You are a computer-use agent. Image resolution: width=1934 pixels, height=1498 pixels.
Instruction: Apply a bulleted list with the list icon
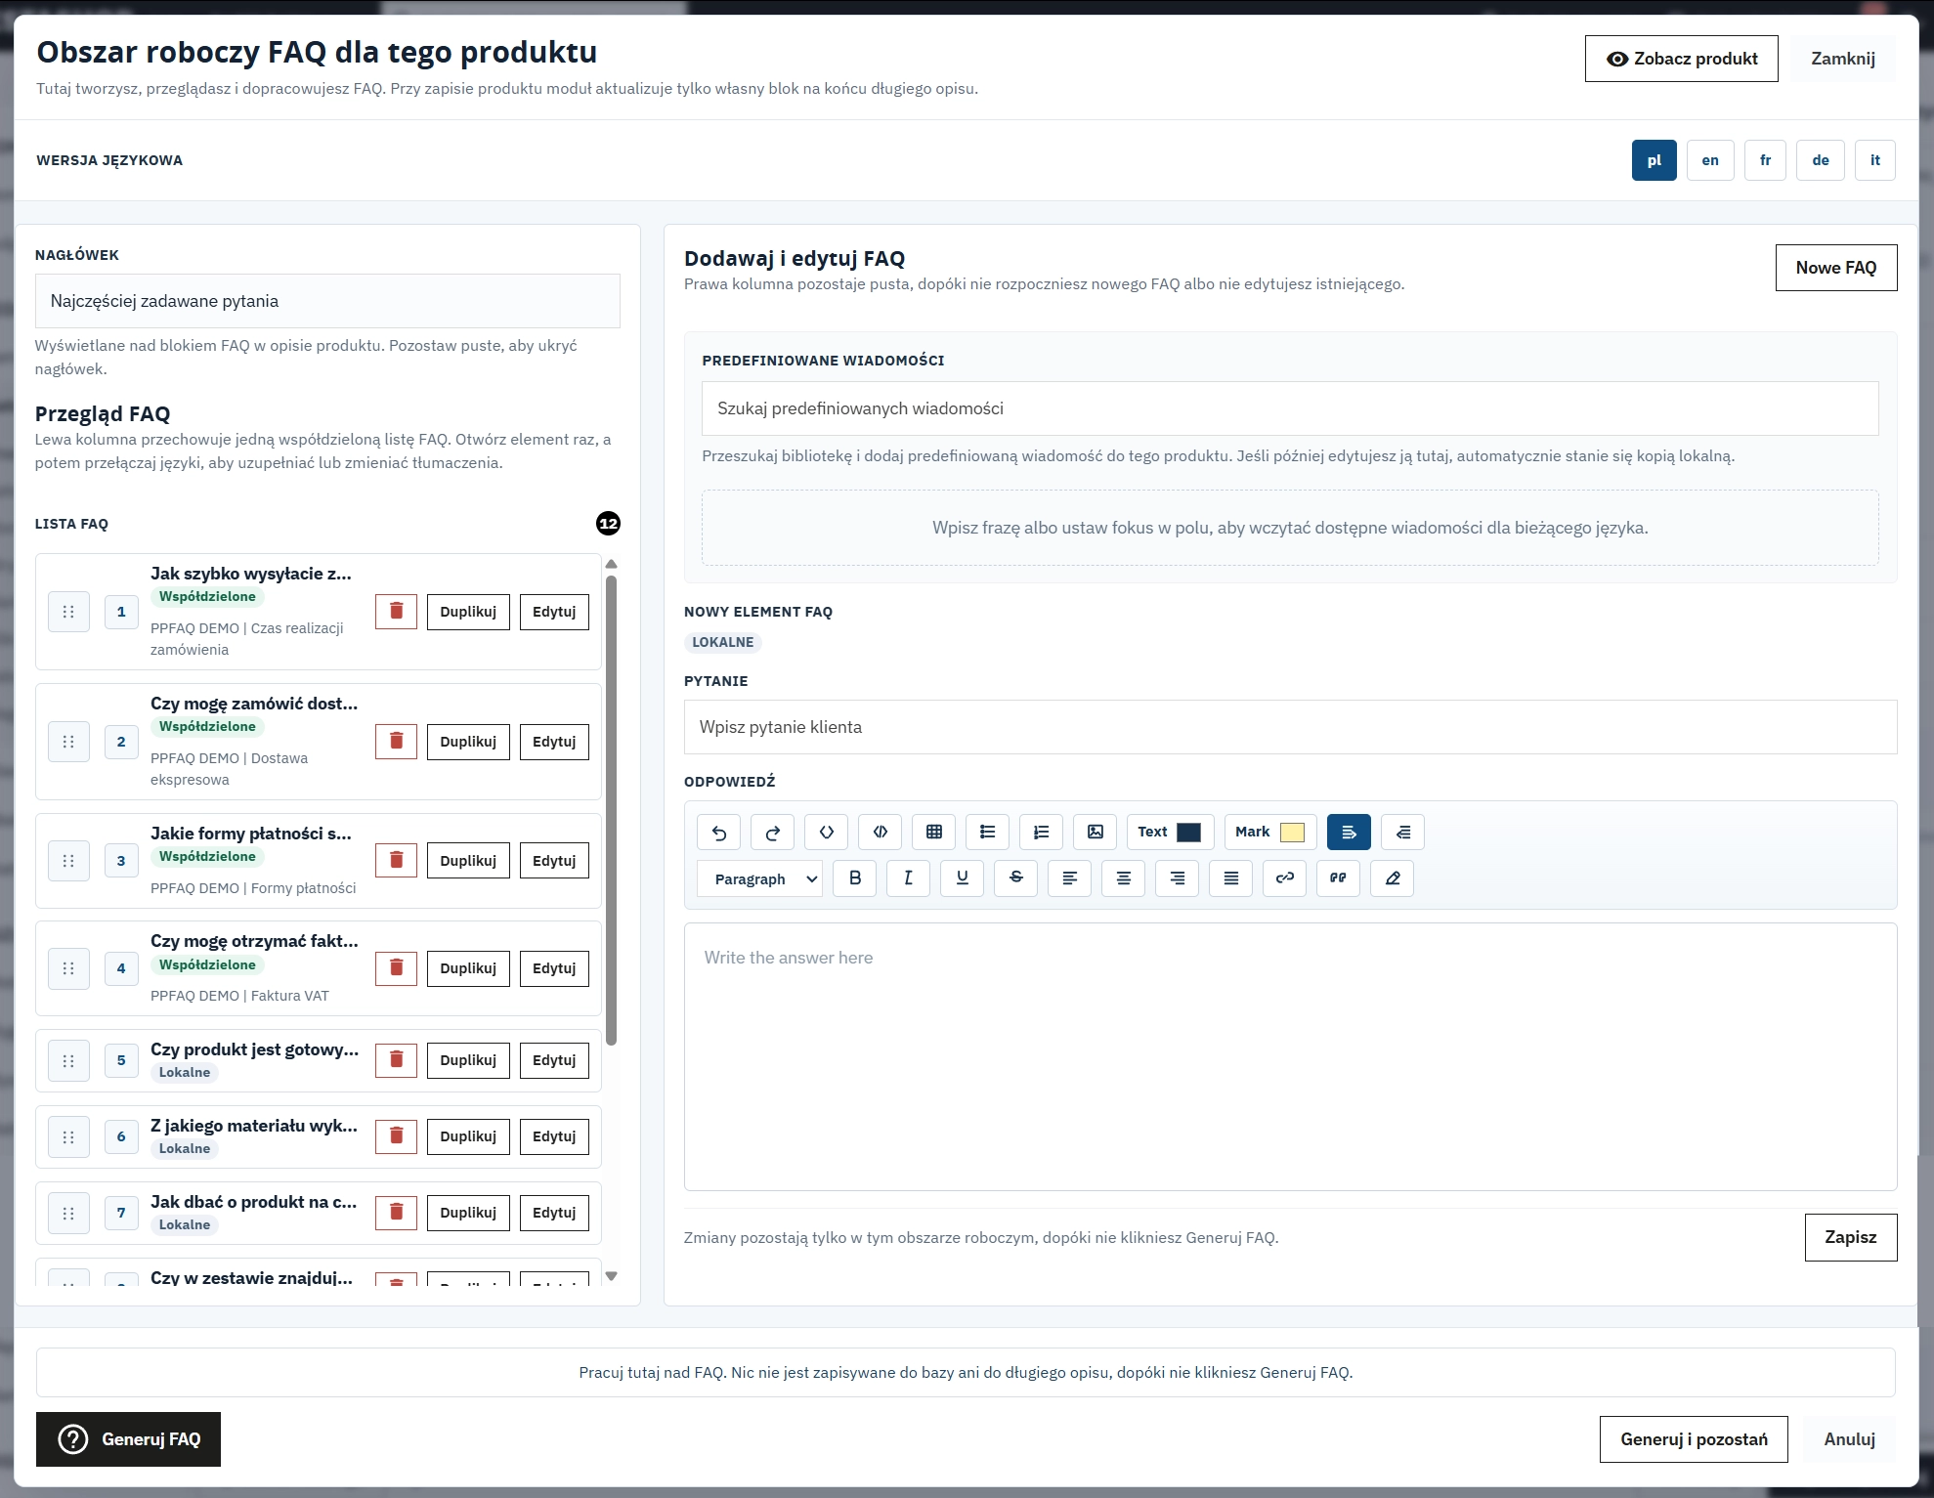pos(987,832)
